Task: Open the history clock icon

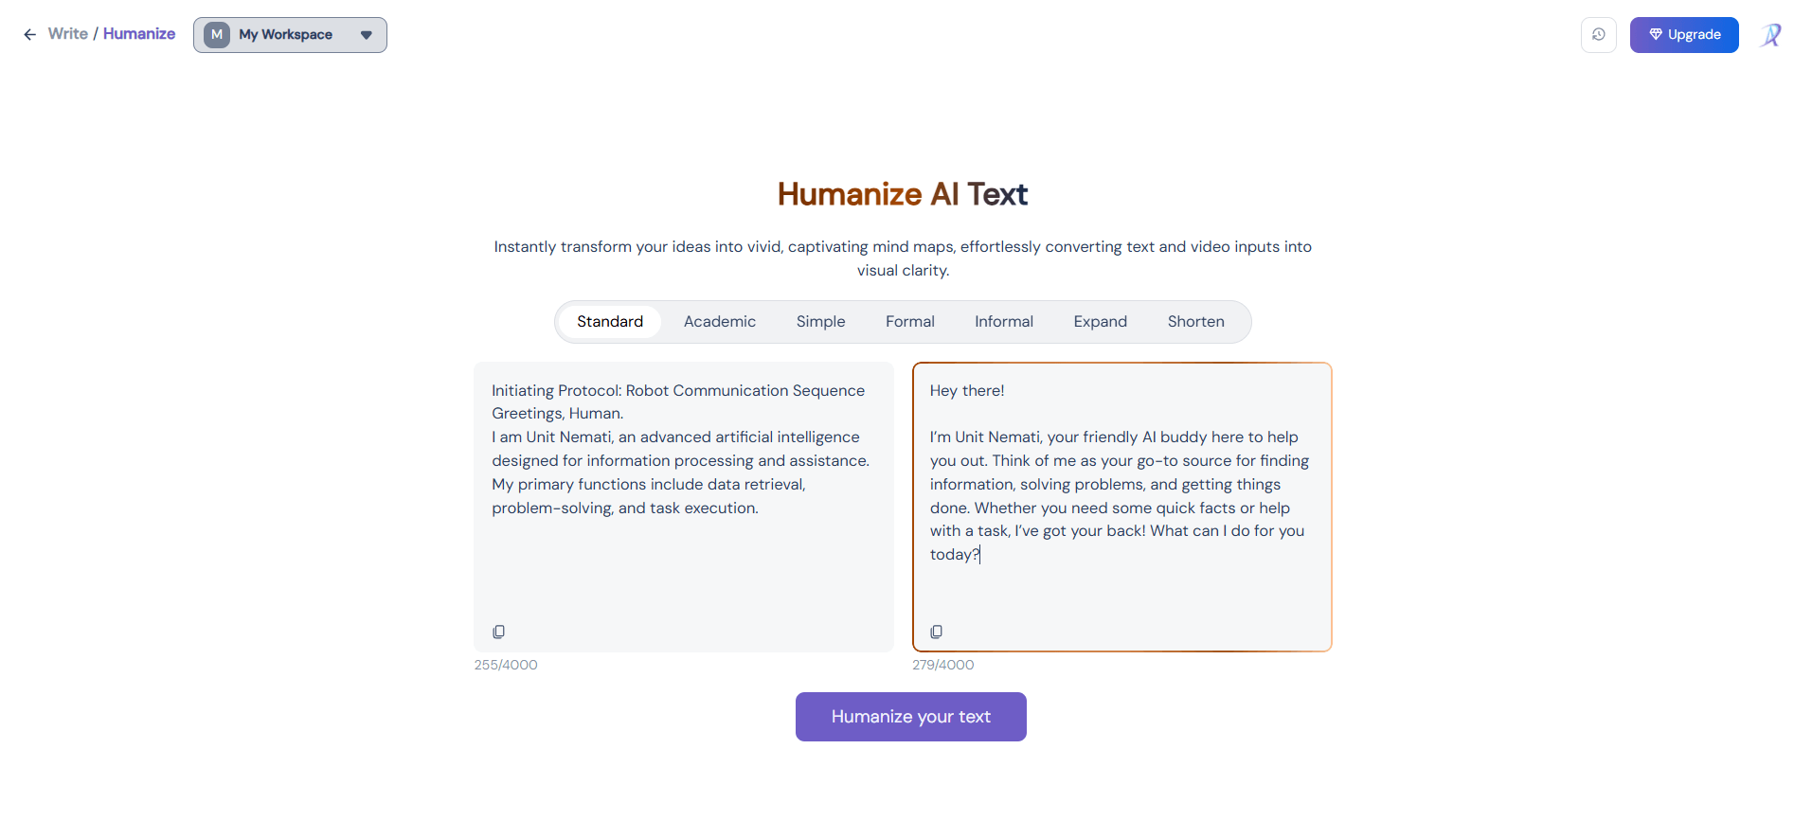Action: point(1598,35)
